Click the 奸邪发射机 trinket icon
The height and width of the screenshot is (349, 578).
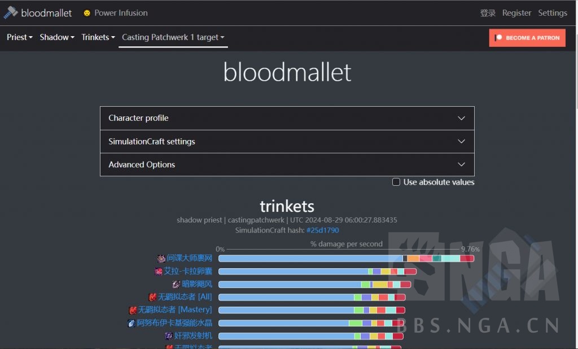[169, 336]
